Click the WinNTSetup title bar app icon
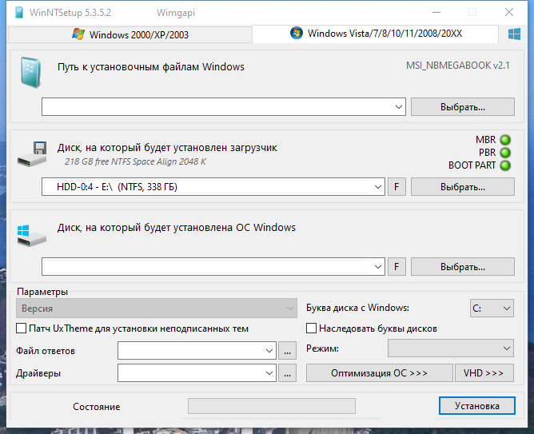 pos(19,13)
